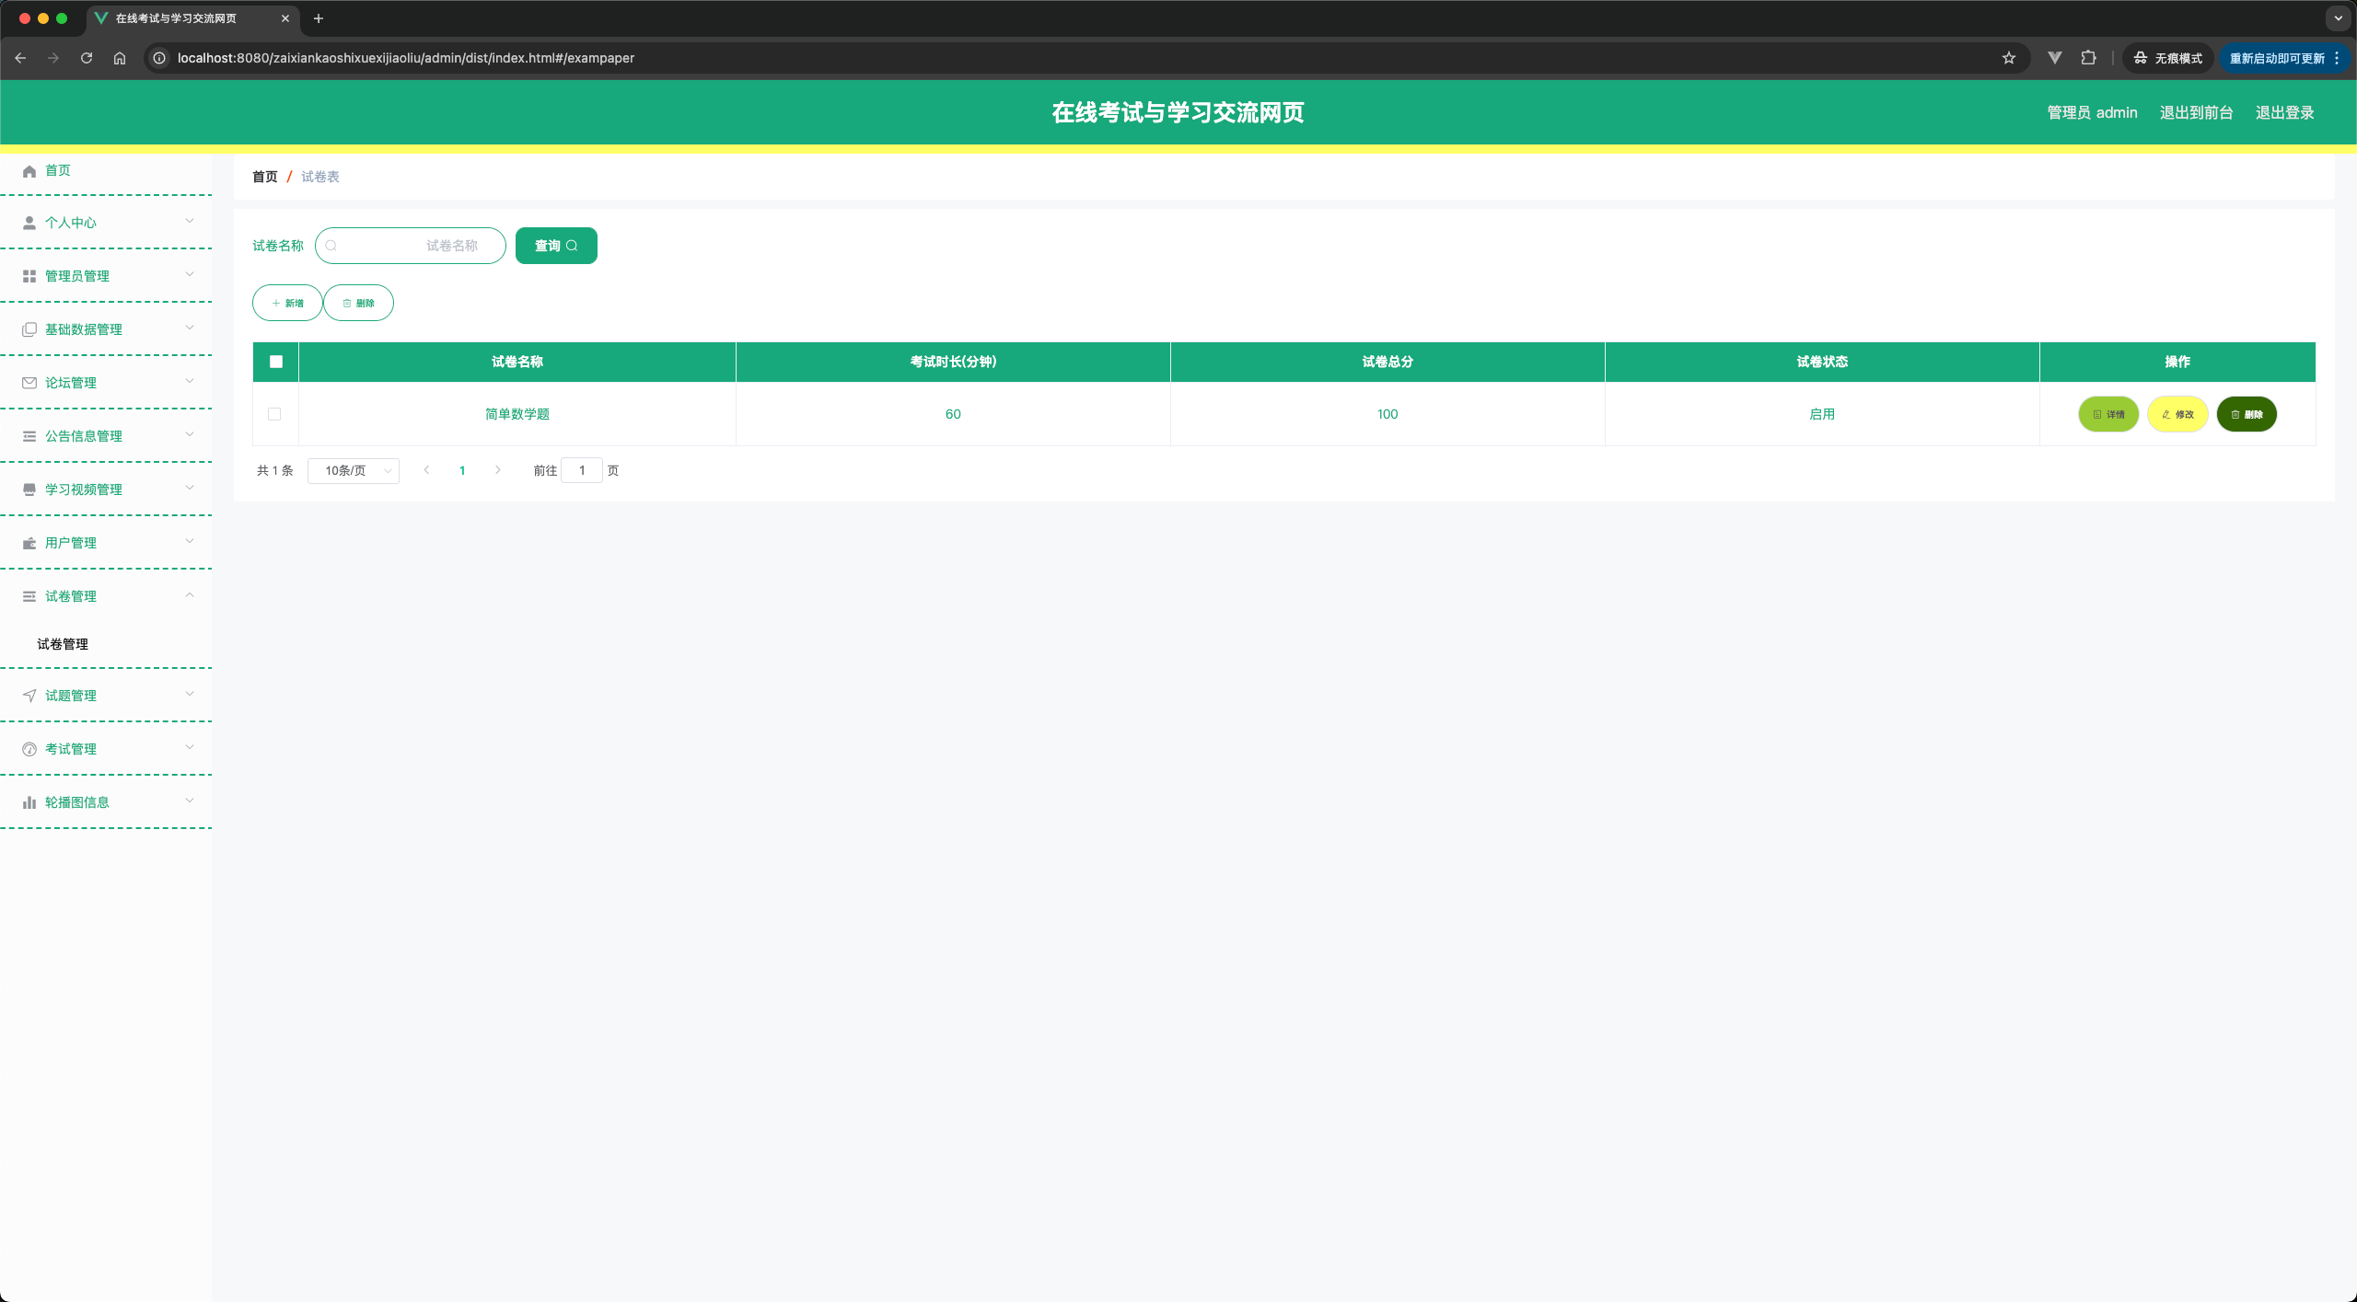The image size is (2357, 1302).
Task: Go to pagination page 1
Action: [462, 470]
